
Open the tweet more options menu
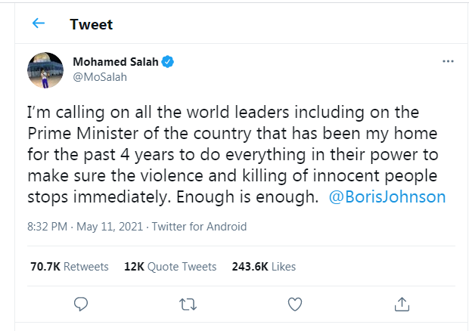tap(448, 61)
